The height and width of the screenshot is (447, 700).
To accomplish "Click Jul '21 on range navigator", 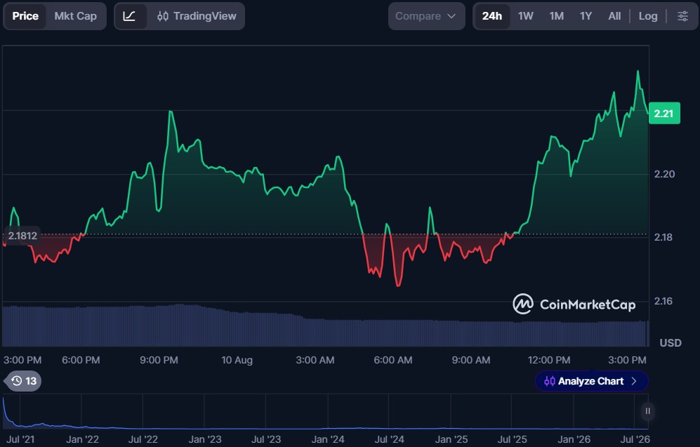I will click(20, 439).
